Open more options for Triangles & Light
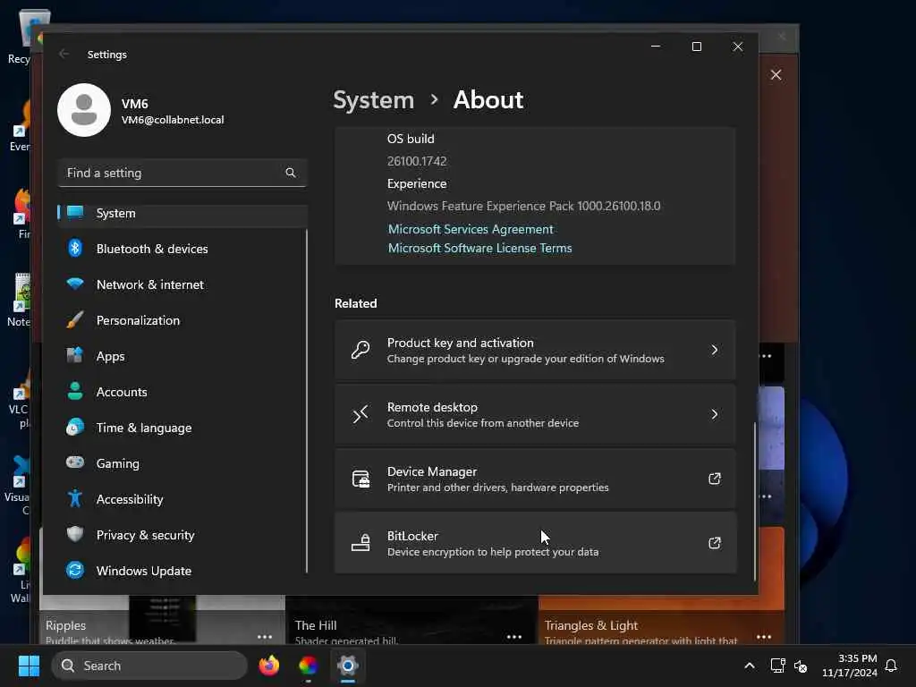Image resolution: width=916 pixels, height=687 pixels. coord(764,636)
